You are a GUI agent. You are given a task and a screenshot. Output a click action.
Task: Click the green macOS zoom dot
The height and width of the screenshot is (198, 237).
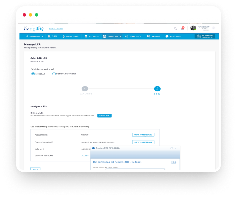click(36, 15)
